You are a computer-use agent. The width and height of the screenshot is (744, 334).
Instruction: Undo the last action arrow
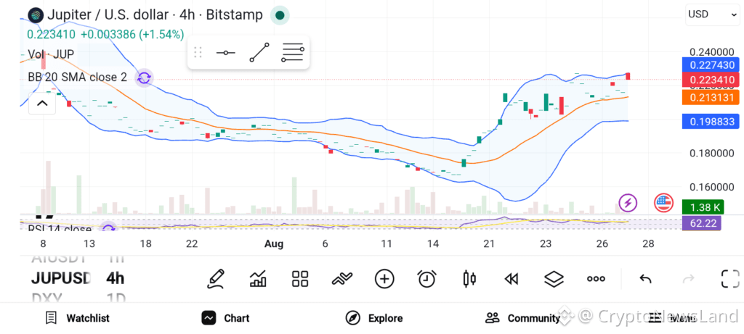point(645,279)
